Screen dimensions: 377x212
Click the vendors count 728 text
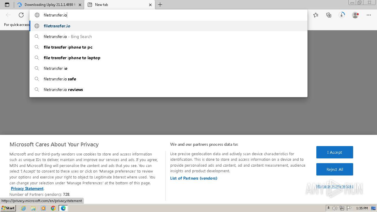pyautogui.click(x=66, y=194)
